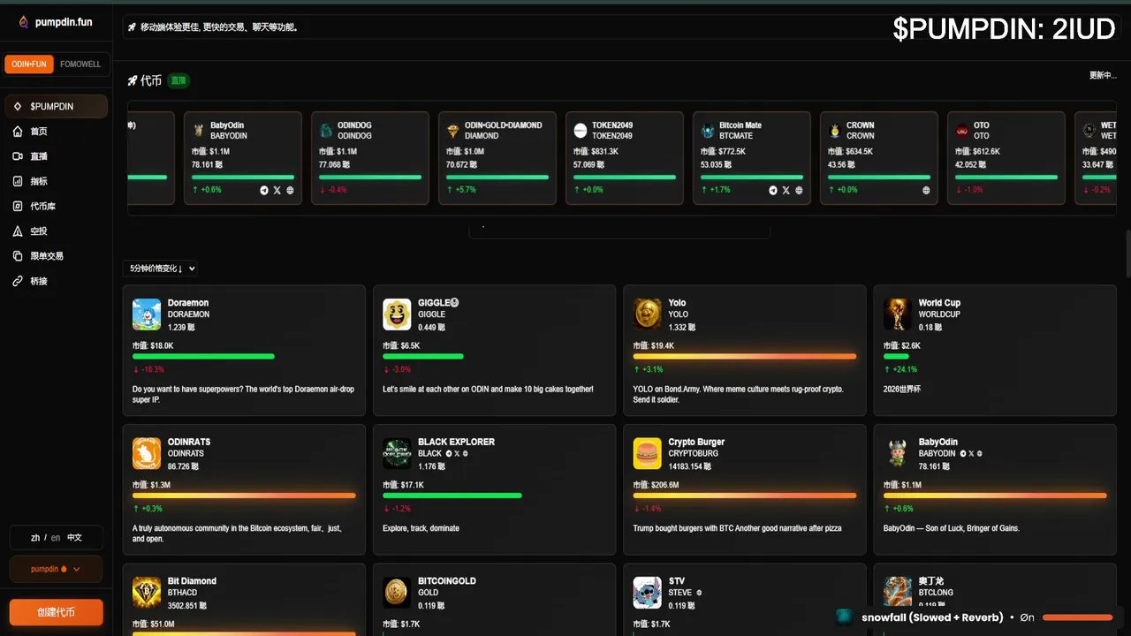Open Doraemon token thumbnail
The height and width of the screenshot is (636, 1131).
(147, 314)
